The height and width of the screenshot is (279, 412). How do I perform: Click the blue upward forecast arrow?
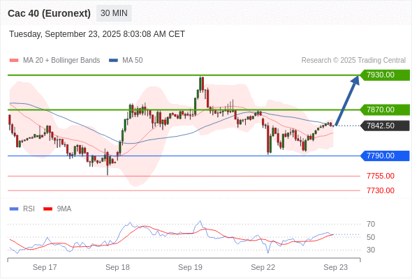(x=347, y=100)
